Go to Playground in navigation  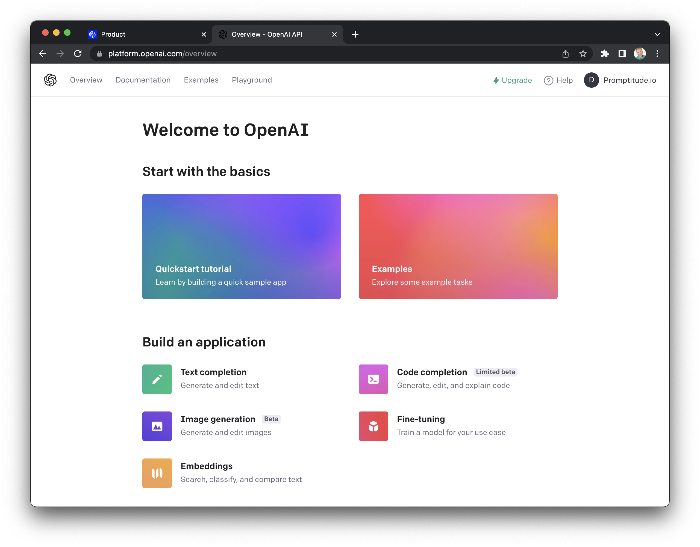click(252, 80)
